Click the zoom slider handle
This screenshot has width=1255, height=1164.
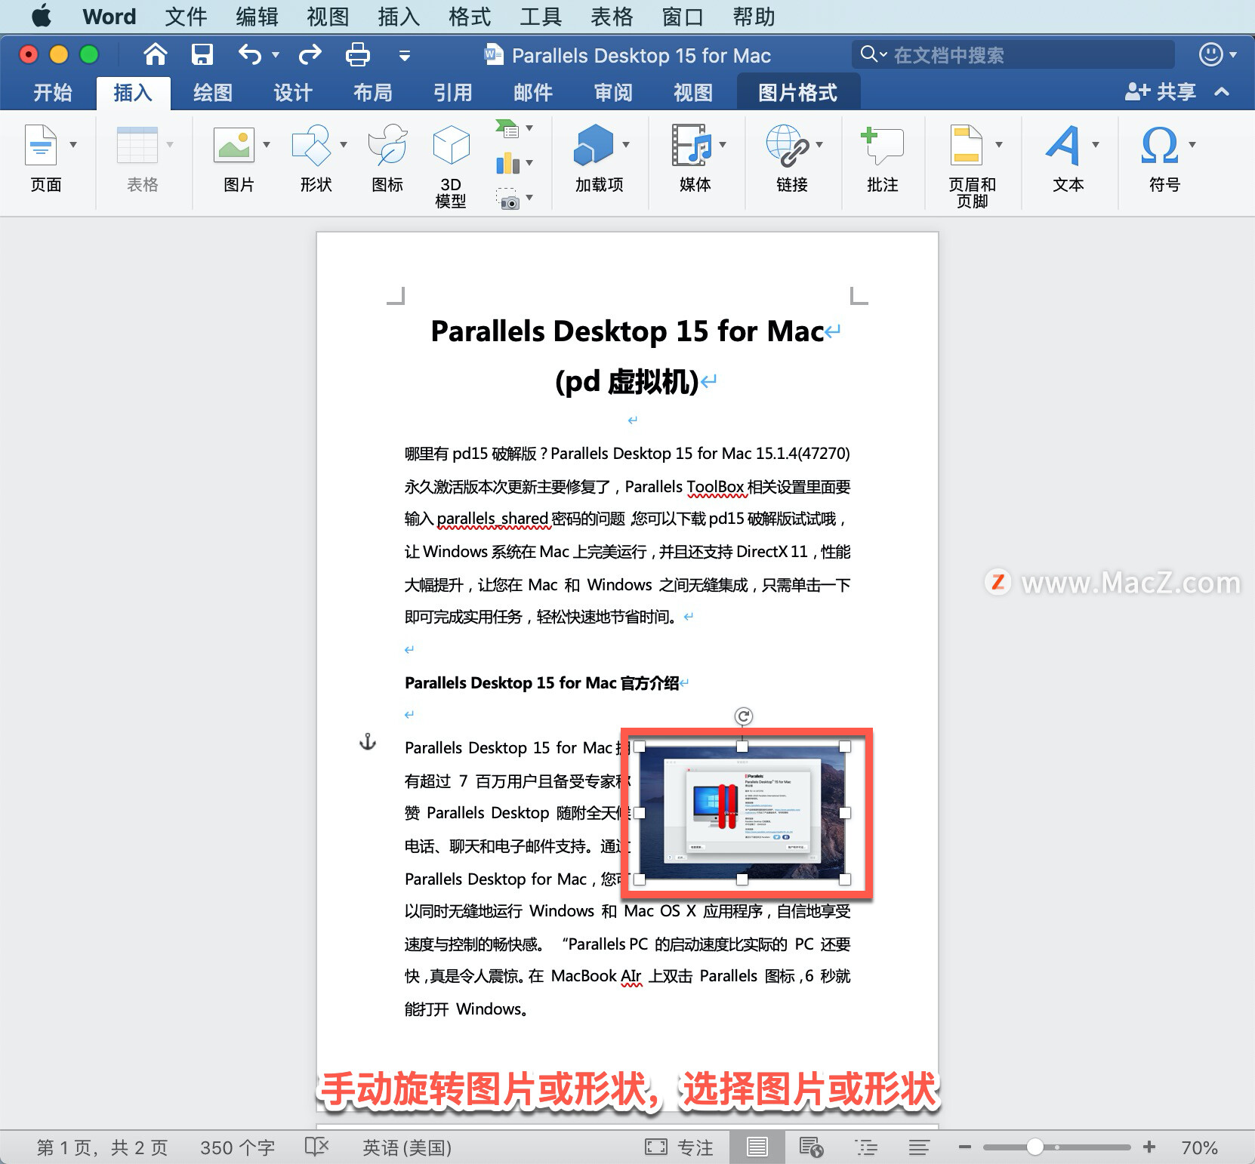pyautogui.click(x=1035, y=1147)
